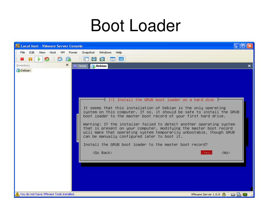This screenshot has width=271, height=203.
Task: Take a snapshot using the camera clock icon
Action: (x=60, y=59)
